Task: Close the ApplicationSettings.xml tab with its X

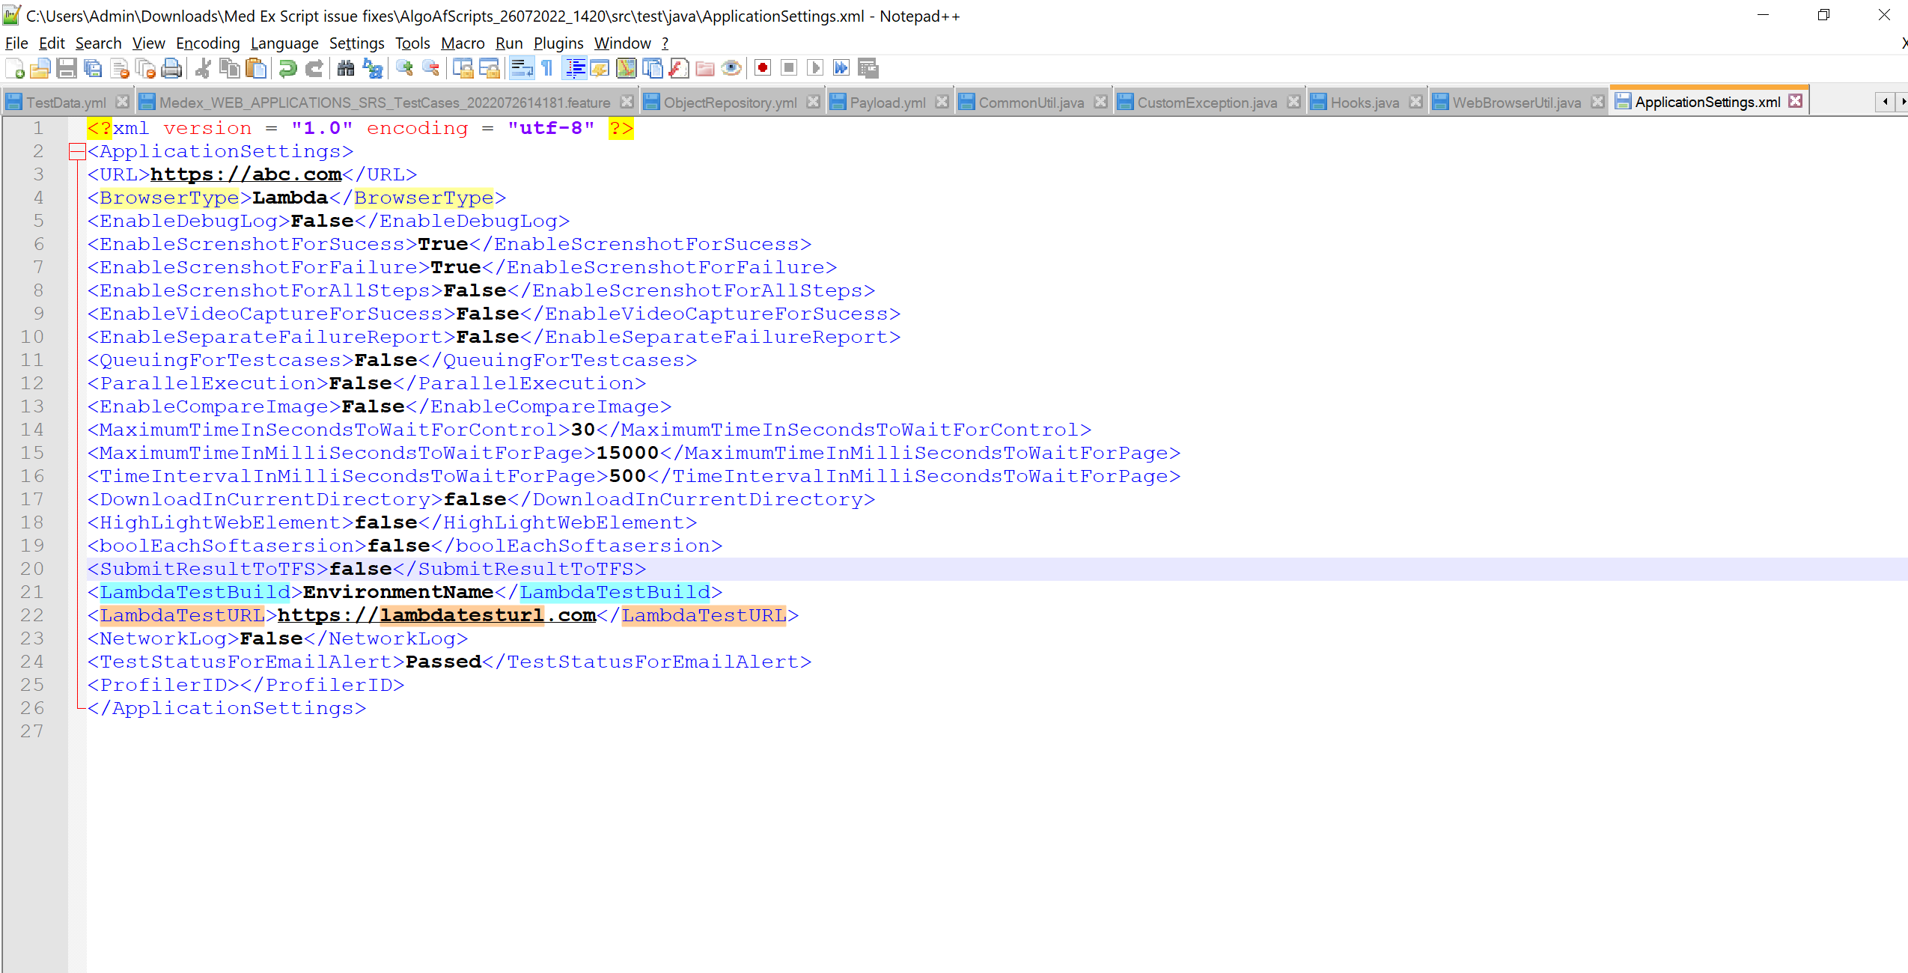Action: (1795, 101)
